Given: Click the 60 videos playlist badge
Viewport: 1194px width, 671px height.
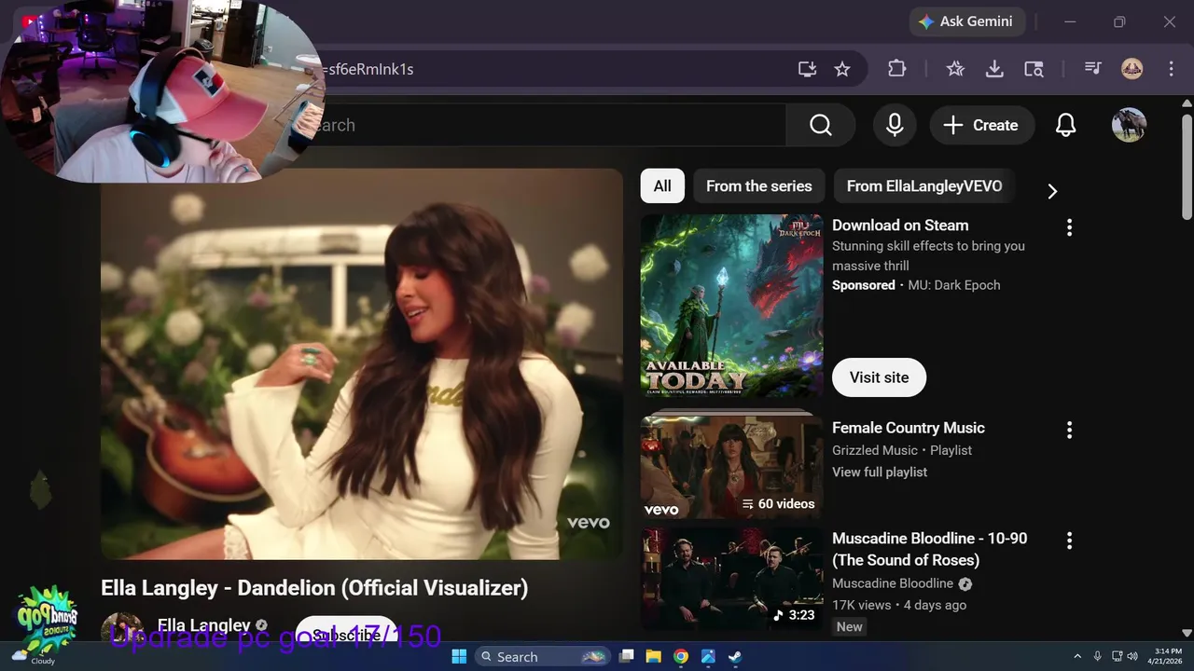Looking at the screenshot, I should [779, 503].
